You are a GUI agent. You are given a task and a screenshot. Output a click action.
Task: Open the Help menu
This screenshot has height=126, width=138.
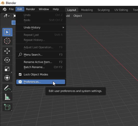coord(56,9)
